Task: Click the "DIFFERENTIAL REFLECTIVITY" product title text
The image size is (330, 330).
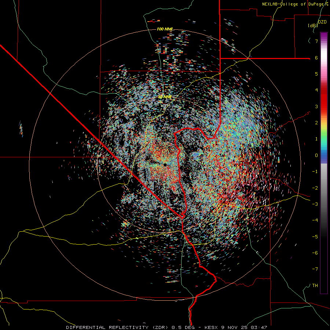Action: click(x=107, y=327)
